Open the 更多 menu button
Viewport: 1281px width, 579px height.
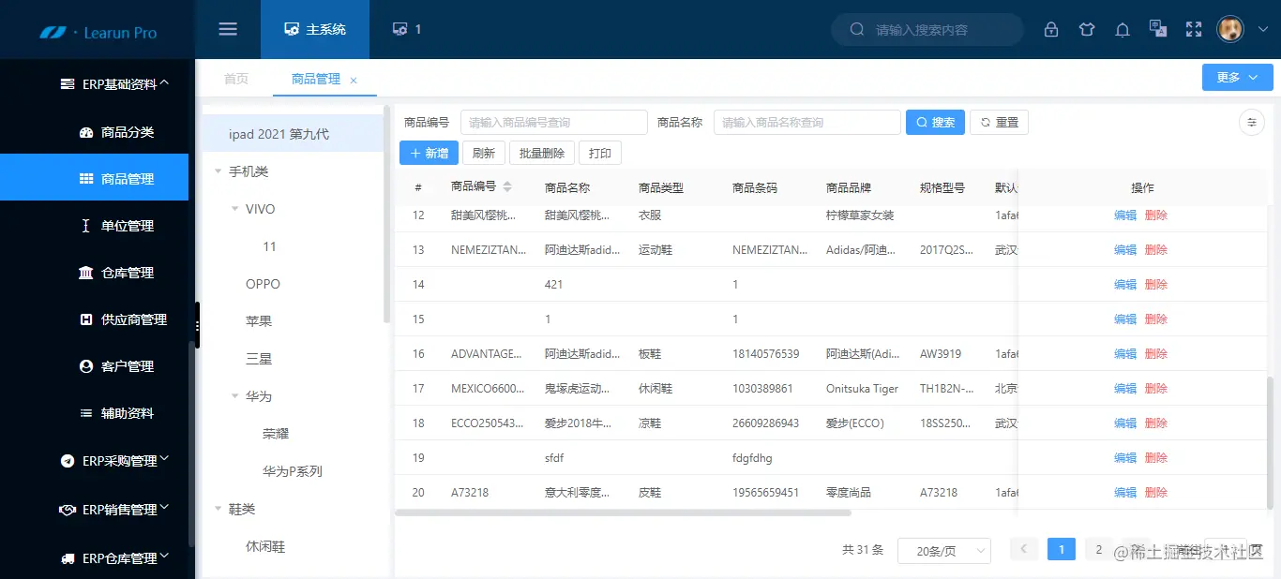1236,77
